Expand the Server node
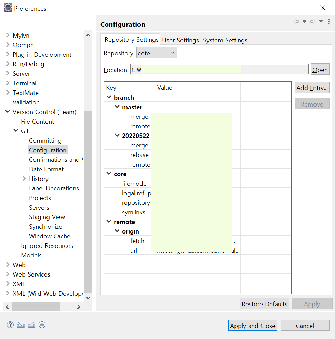335x339 pixels. tap(8, 73)
